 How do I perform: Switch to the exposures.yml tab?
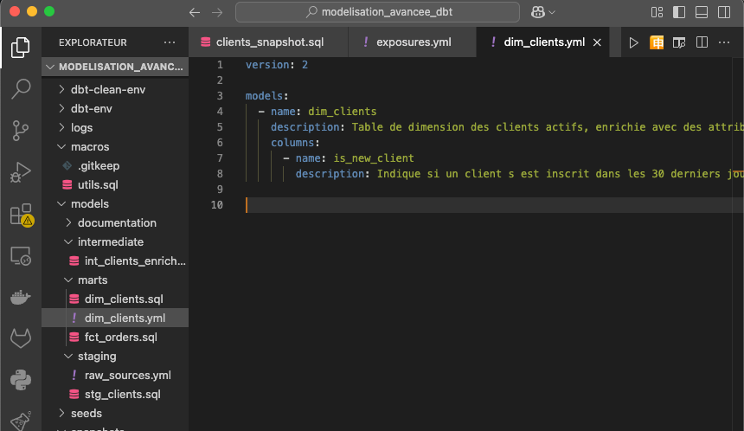[x=412, y=42]
